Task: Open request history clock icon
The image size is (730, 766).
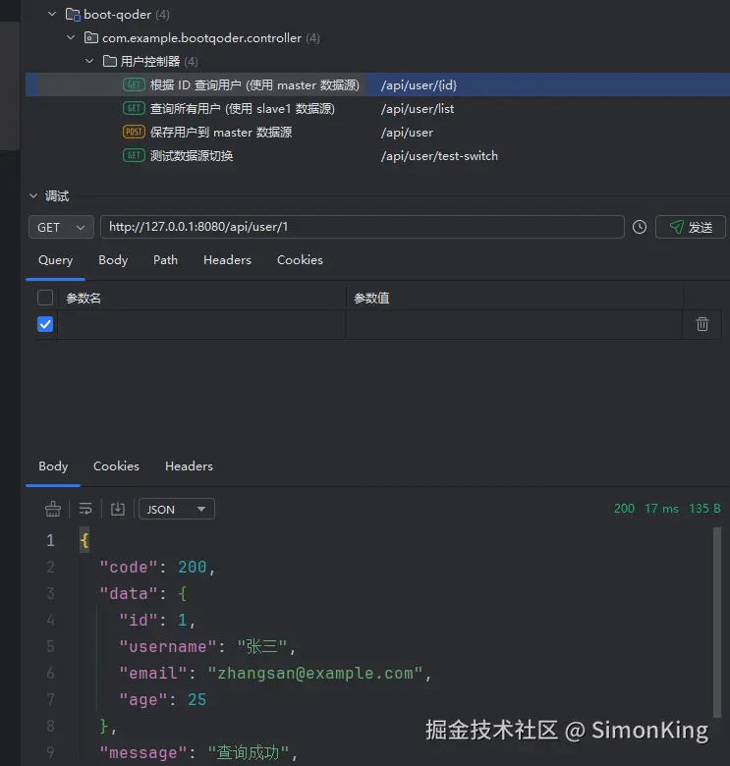Action: tap(640, 227)
